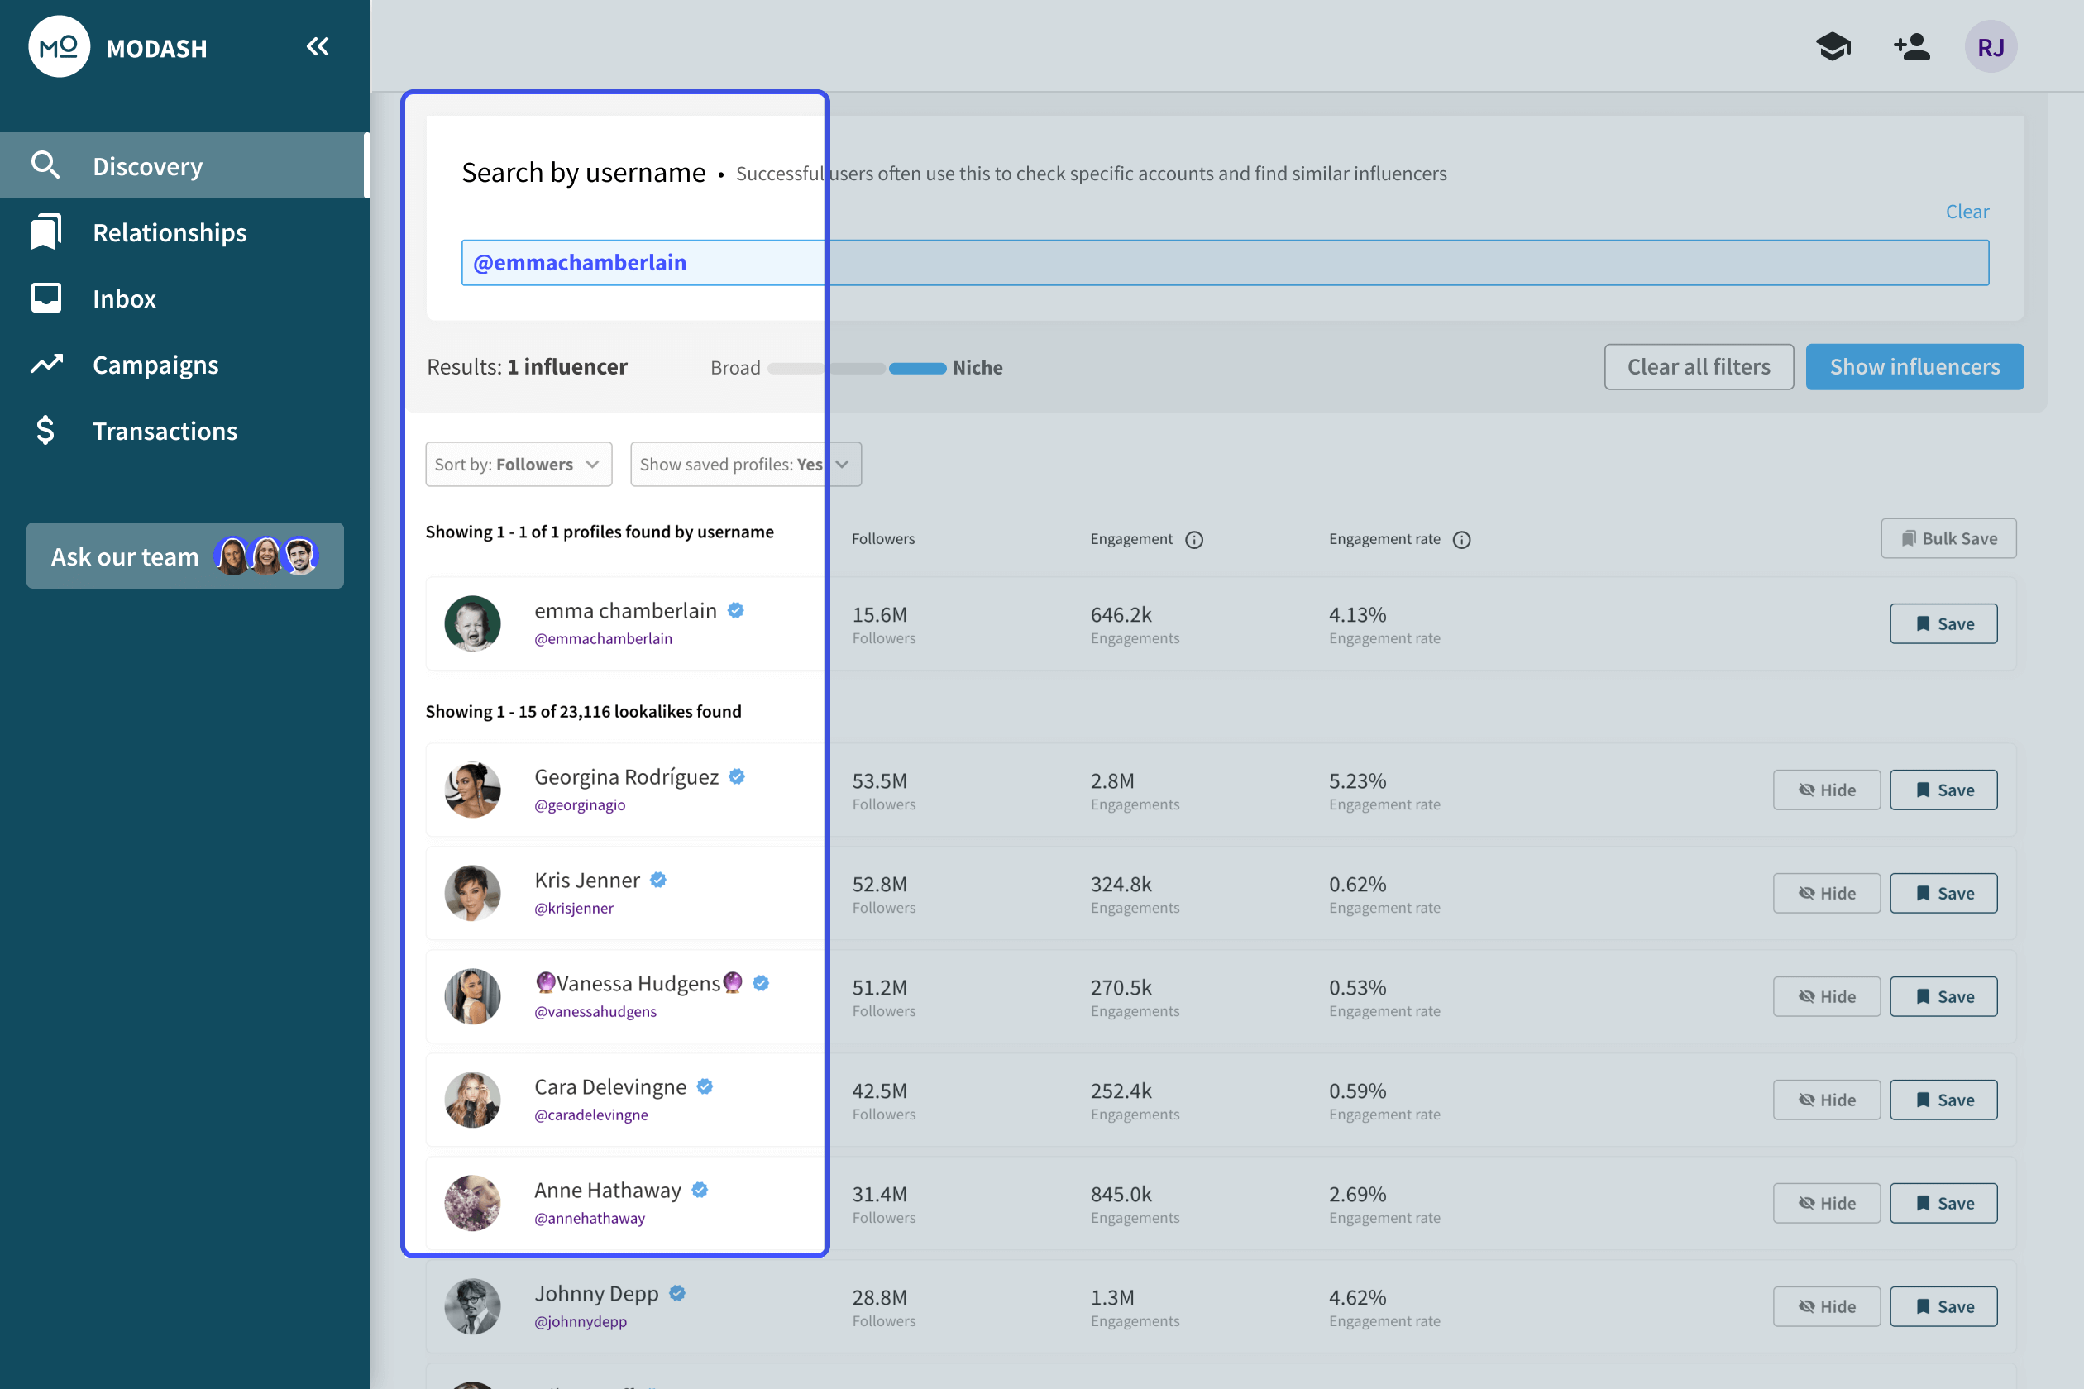Screen dimensions: 2084x1389
Task: Clear all filters
Action: pyautogui.click(x=1699, y=365)
